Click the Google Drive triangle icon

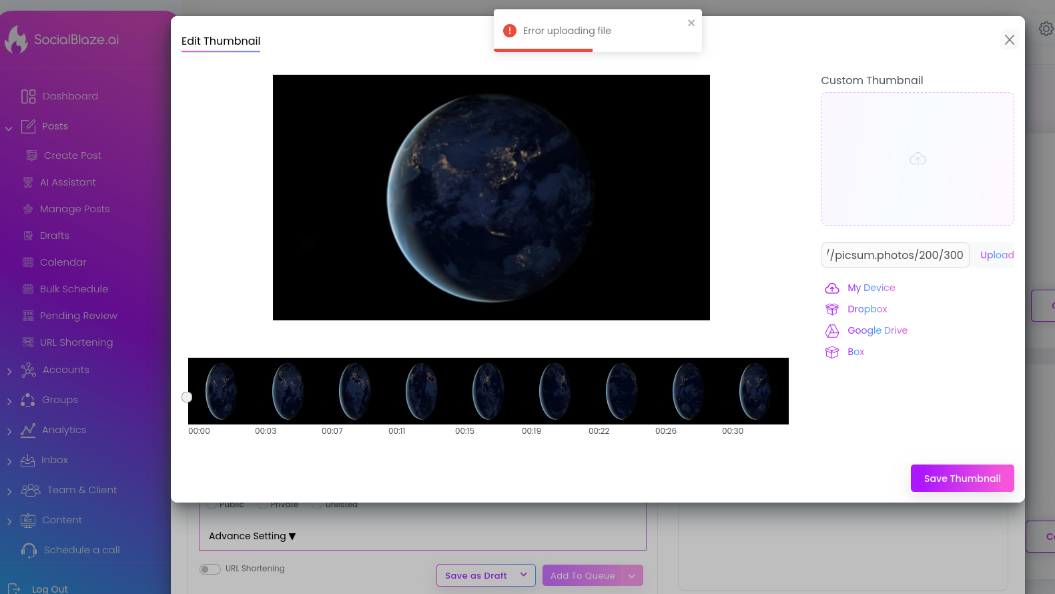pyautogui.click(x=832, y=331)
